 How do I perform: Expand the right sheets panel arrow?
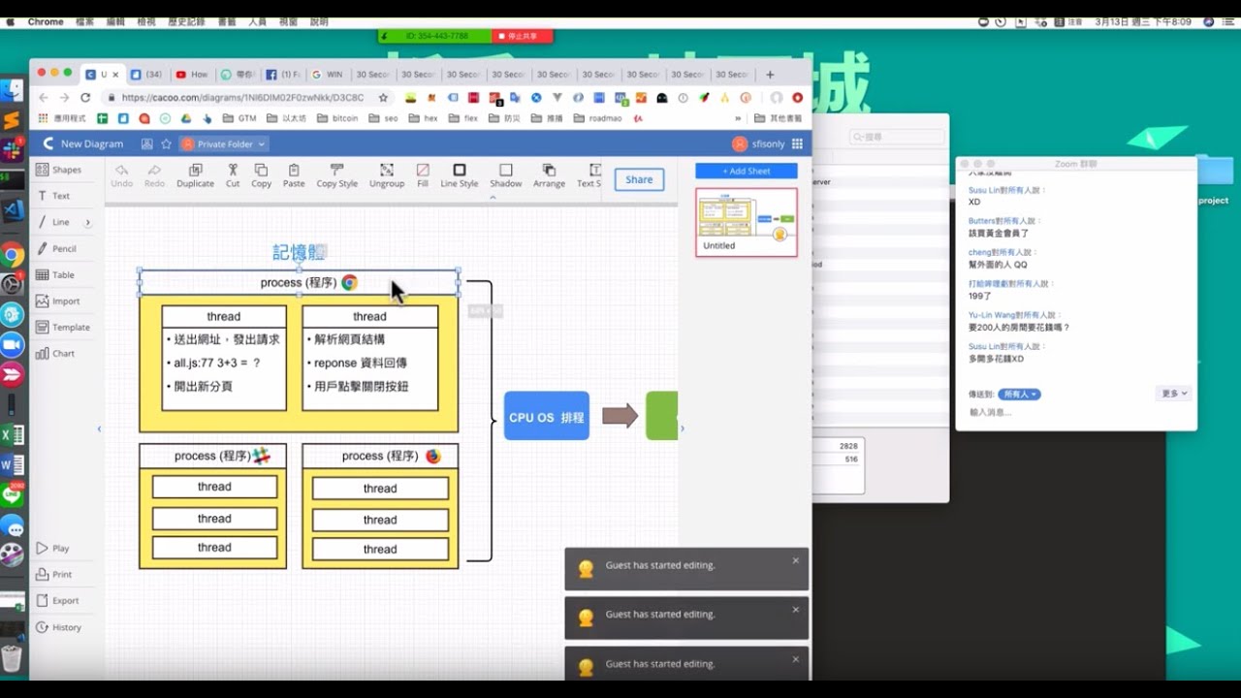(x=682, y=428)
